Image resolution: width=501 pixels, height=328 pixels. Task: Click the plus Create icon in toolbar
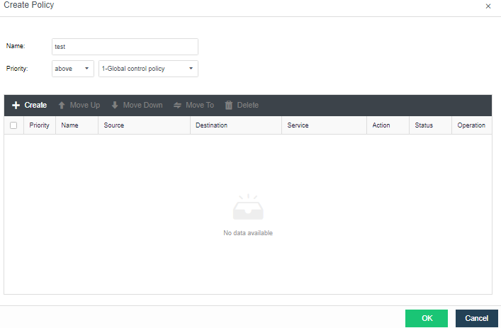(16, 106)
